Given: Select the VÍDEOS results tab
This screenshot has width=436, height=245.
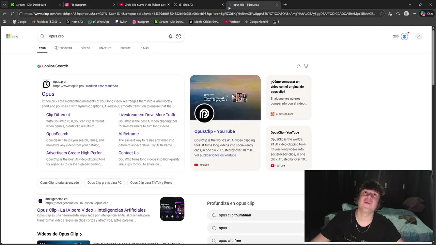Looking at the screenshot, I should point(86,48).
